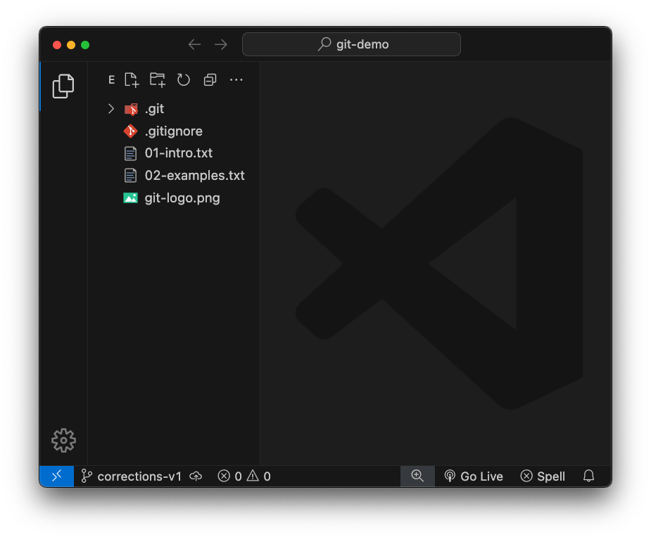Click the Explorer section header letter E

point(111,79)
